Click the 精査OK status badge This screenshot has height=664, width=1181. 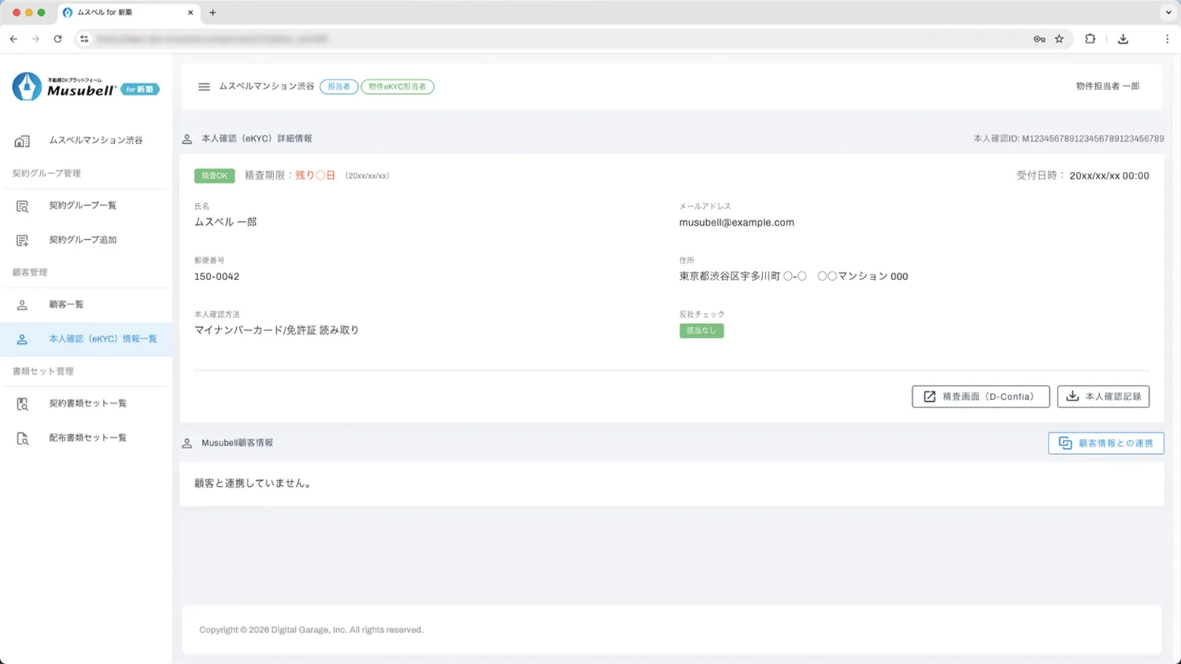pyautogui.click(x=214, y=176)
